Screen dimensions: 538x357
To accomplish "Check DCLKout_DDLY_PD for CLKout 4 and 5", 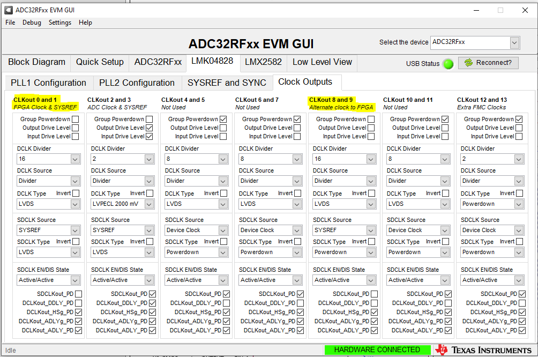I will pyautogui.click(x=227, y=303).
